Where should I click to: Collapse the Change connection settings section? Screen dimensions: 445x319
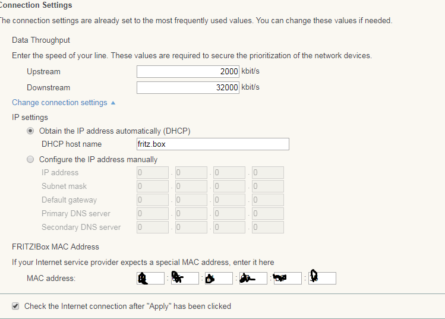click(64, 103)
